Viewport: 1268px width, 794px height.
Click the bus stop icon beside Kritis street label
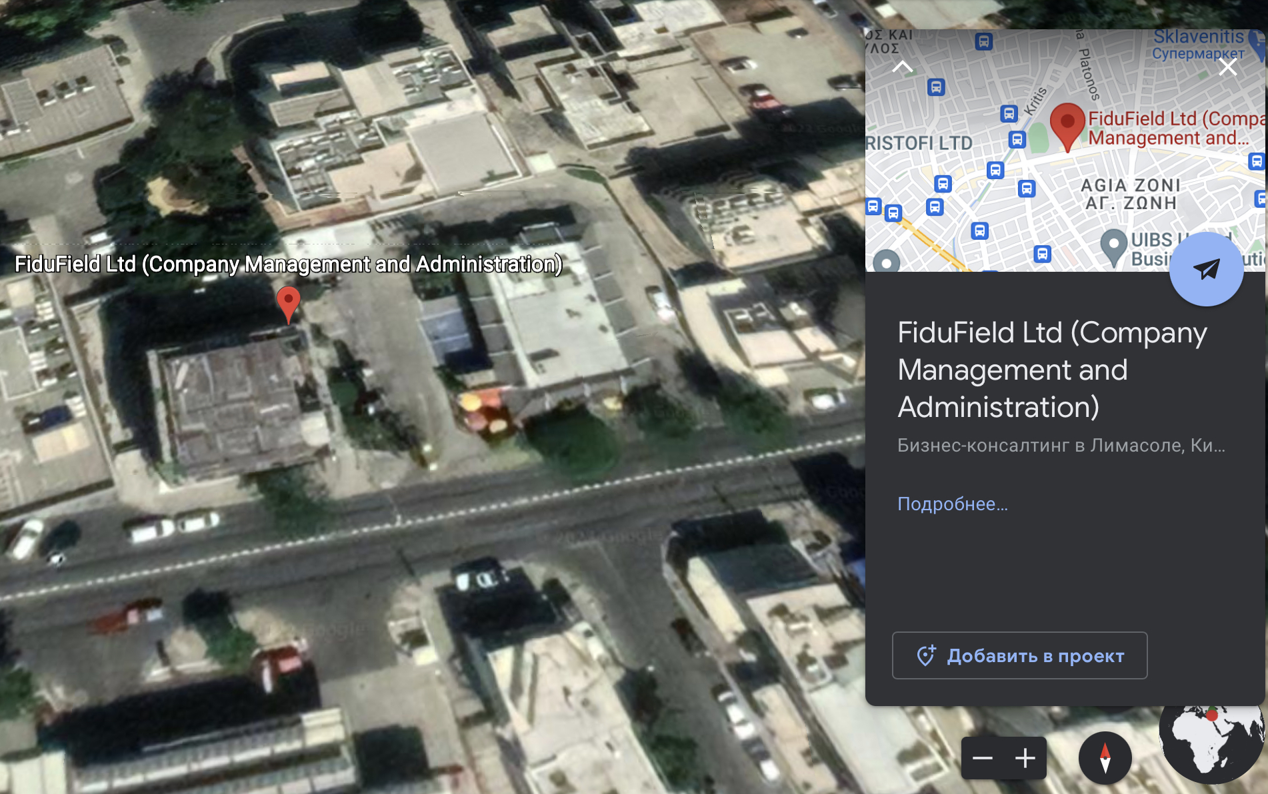coord(1009,113)
